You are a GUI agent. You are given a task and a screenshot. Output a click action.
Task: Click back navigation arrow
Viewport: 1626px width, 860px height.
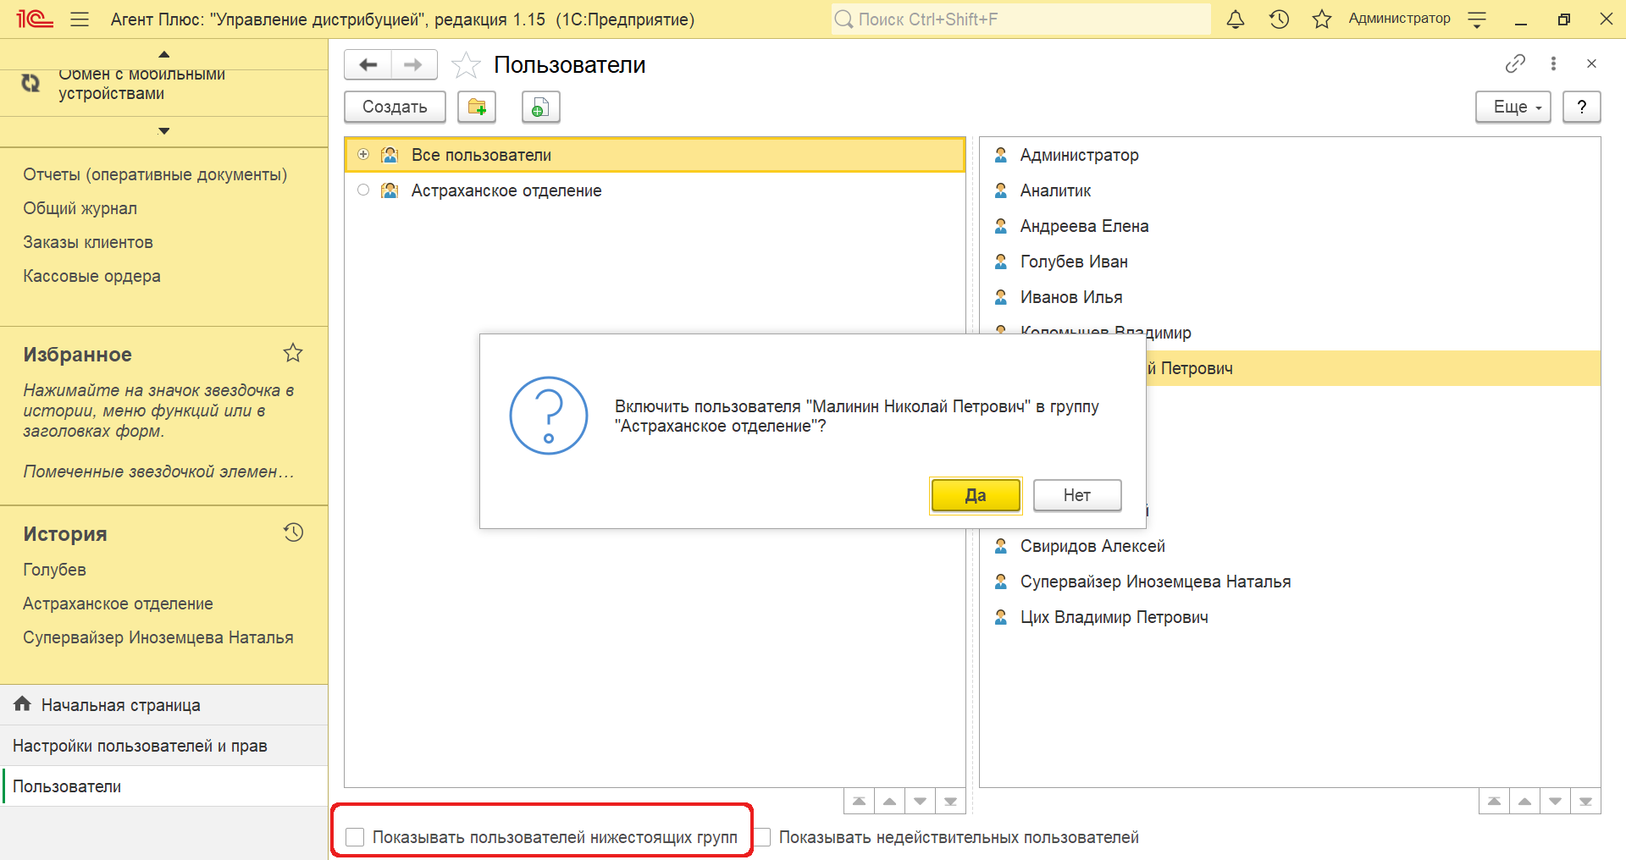[368, 65]
